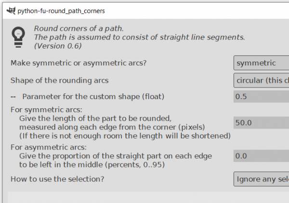Click the python-fu-round_path_corners window title
Image resolution: width=289 pixels, height=203 pixels.
point(61,10)
